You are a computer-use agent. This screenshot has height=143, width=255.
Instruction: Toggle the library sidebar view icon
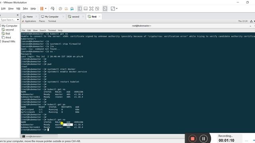80,9
